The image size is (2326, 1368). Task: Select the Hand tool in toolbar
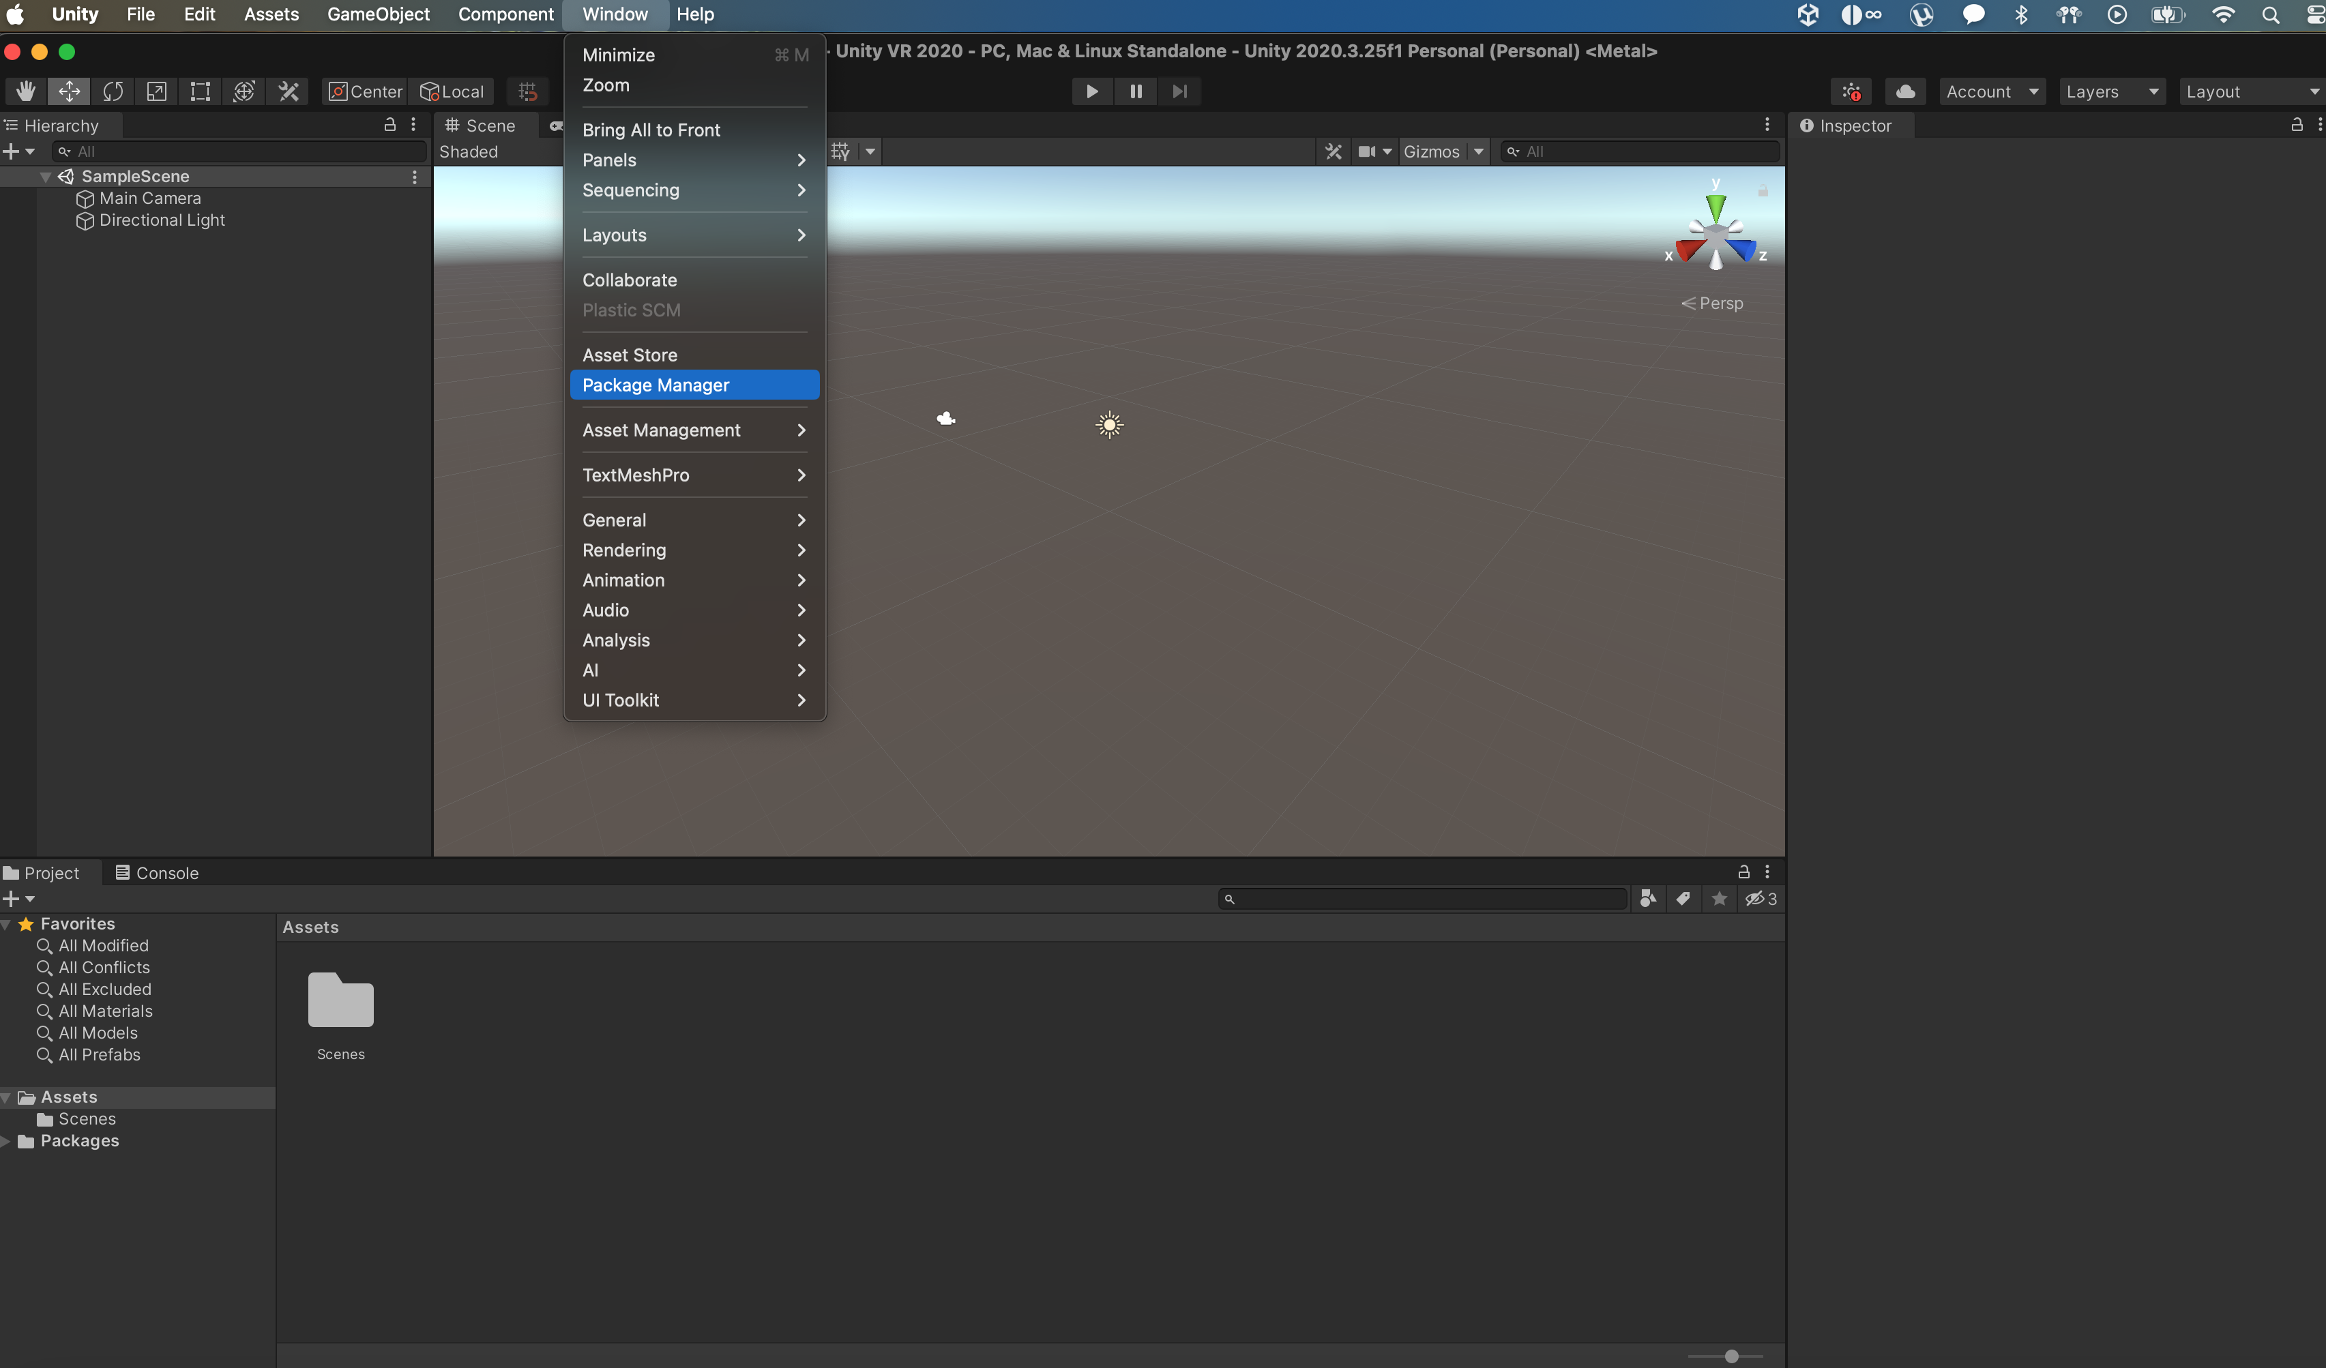[x=25, y=91]
